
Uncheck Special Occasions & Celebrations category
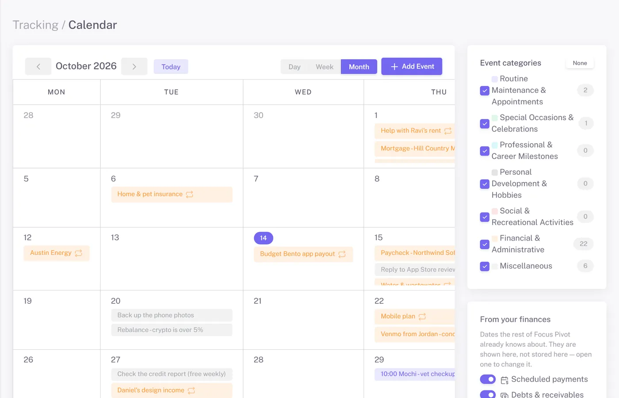(485, 123)
